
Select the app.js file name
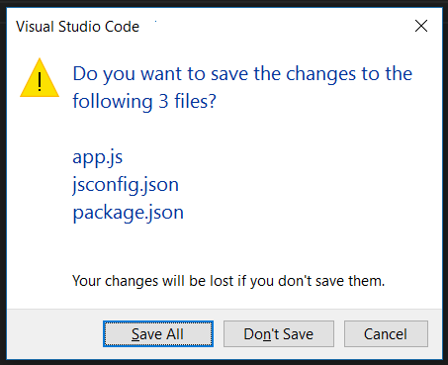pos(98,157)
